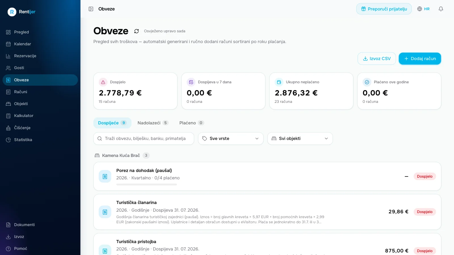Click the Kamena Kuća Brač group header
The height and width of the screenshot is (255, 454).
122,155
